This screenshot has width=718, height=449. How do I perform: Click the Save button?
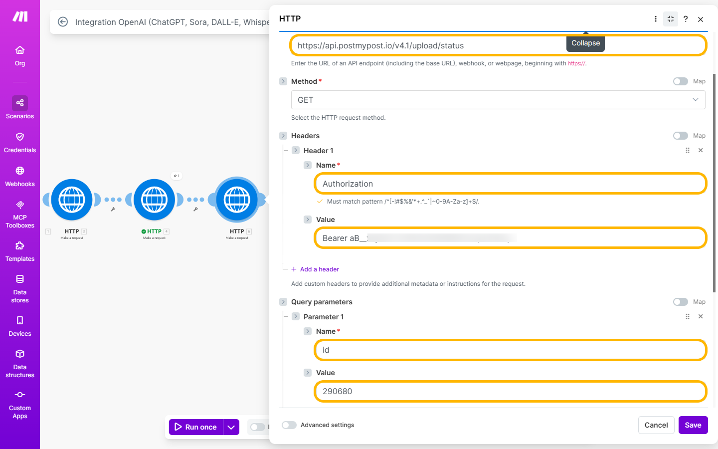(693, 425)
